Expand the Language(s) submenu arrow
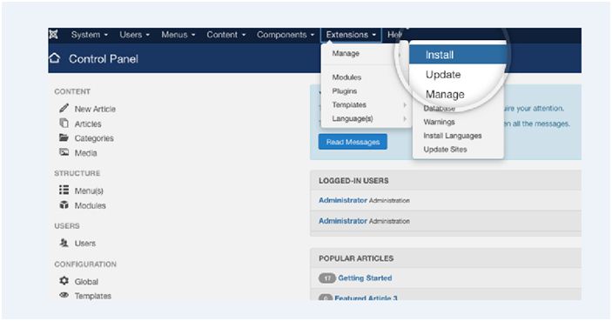This screenshot has width=612, height=321. coord(405,118)
